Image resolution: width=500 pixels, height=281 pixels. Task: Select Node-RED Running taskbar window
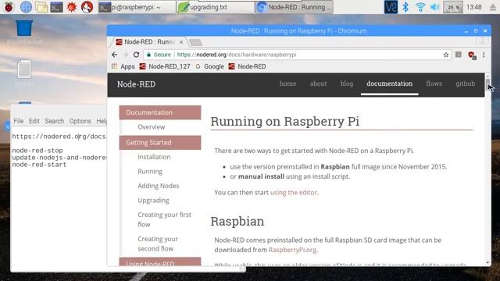tap(295, 7)
